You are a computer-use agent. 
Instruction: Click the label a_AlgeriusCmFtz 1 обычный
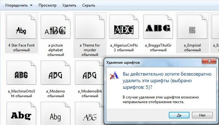point(124,47)
